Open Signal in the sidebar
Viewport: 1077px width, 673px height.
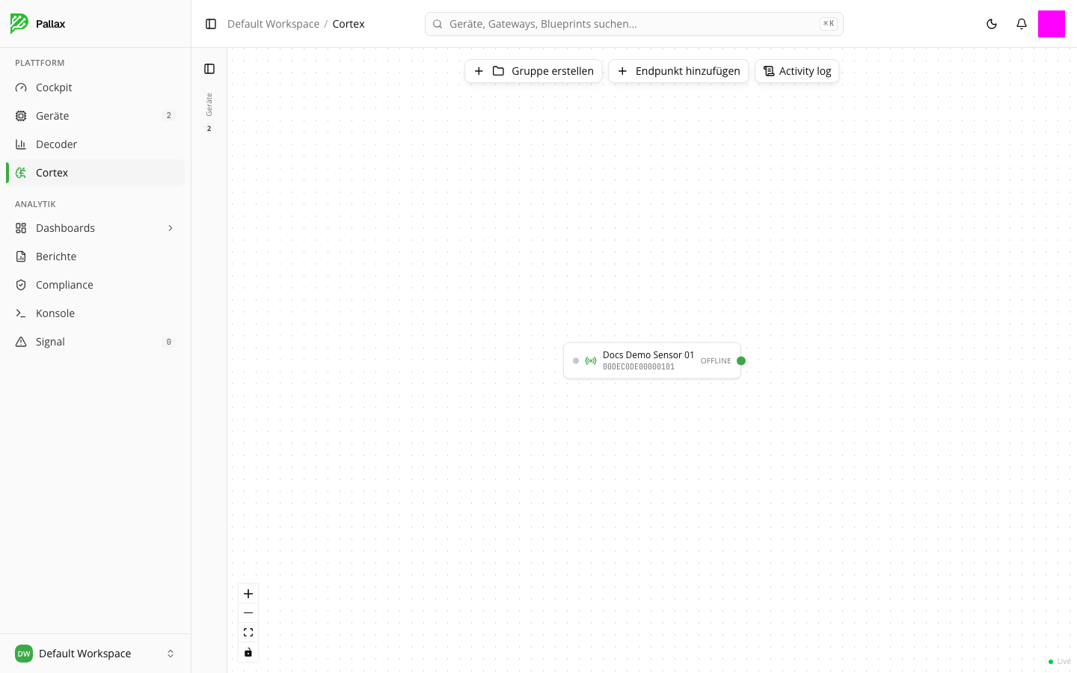tap(95, 342)
